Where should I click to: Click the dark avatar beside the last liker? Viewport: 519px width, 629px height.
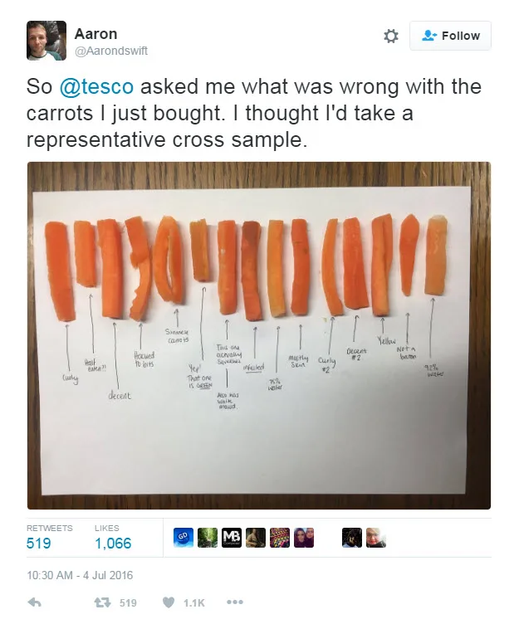point(352,538)
